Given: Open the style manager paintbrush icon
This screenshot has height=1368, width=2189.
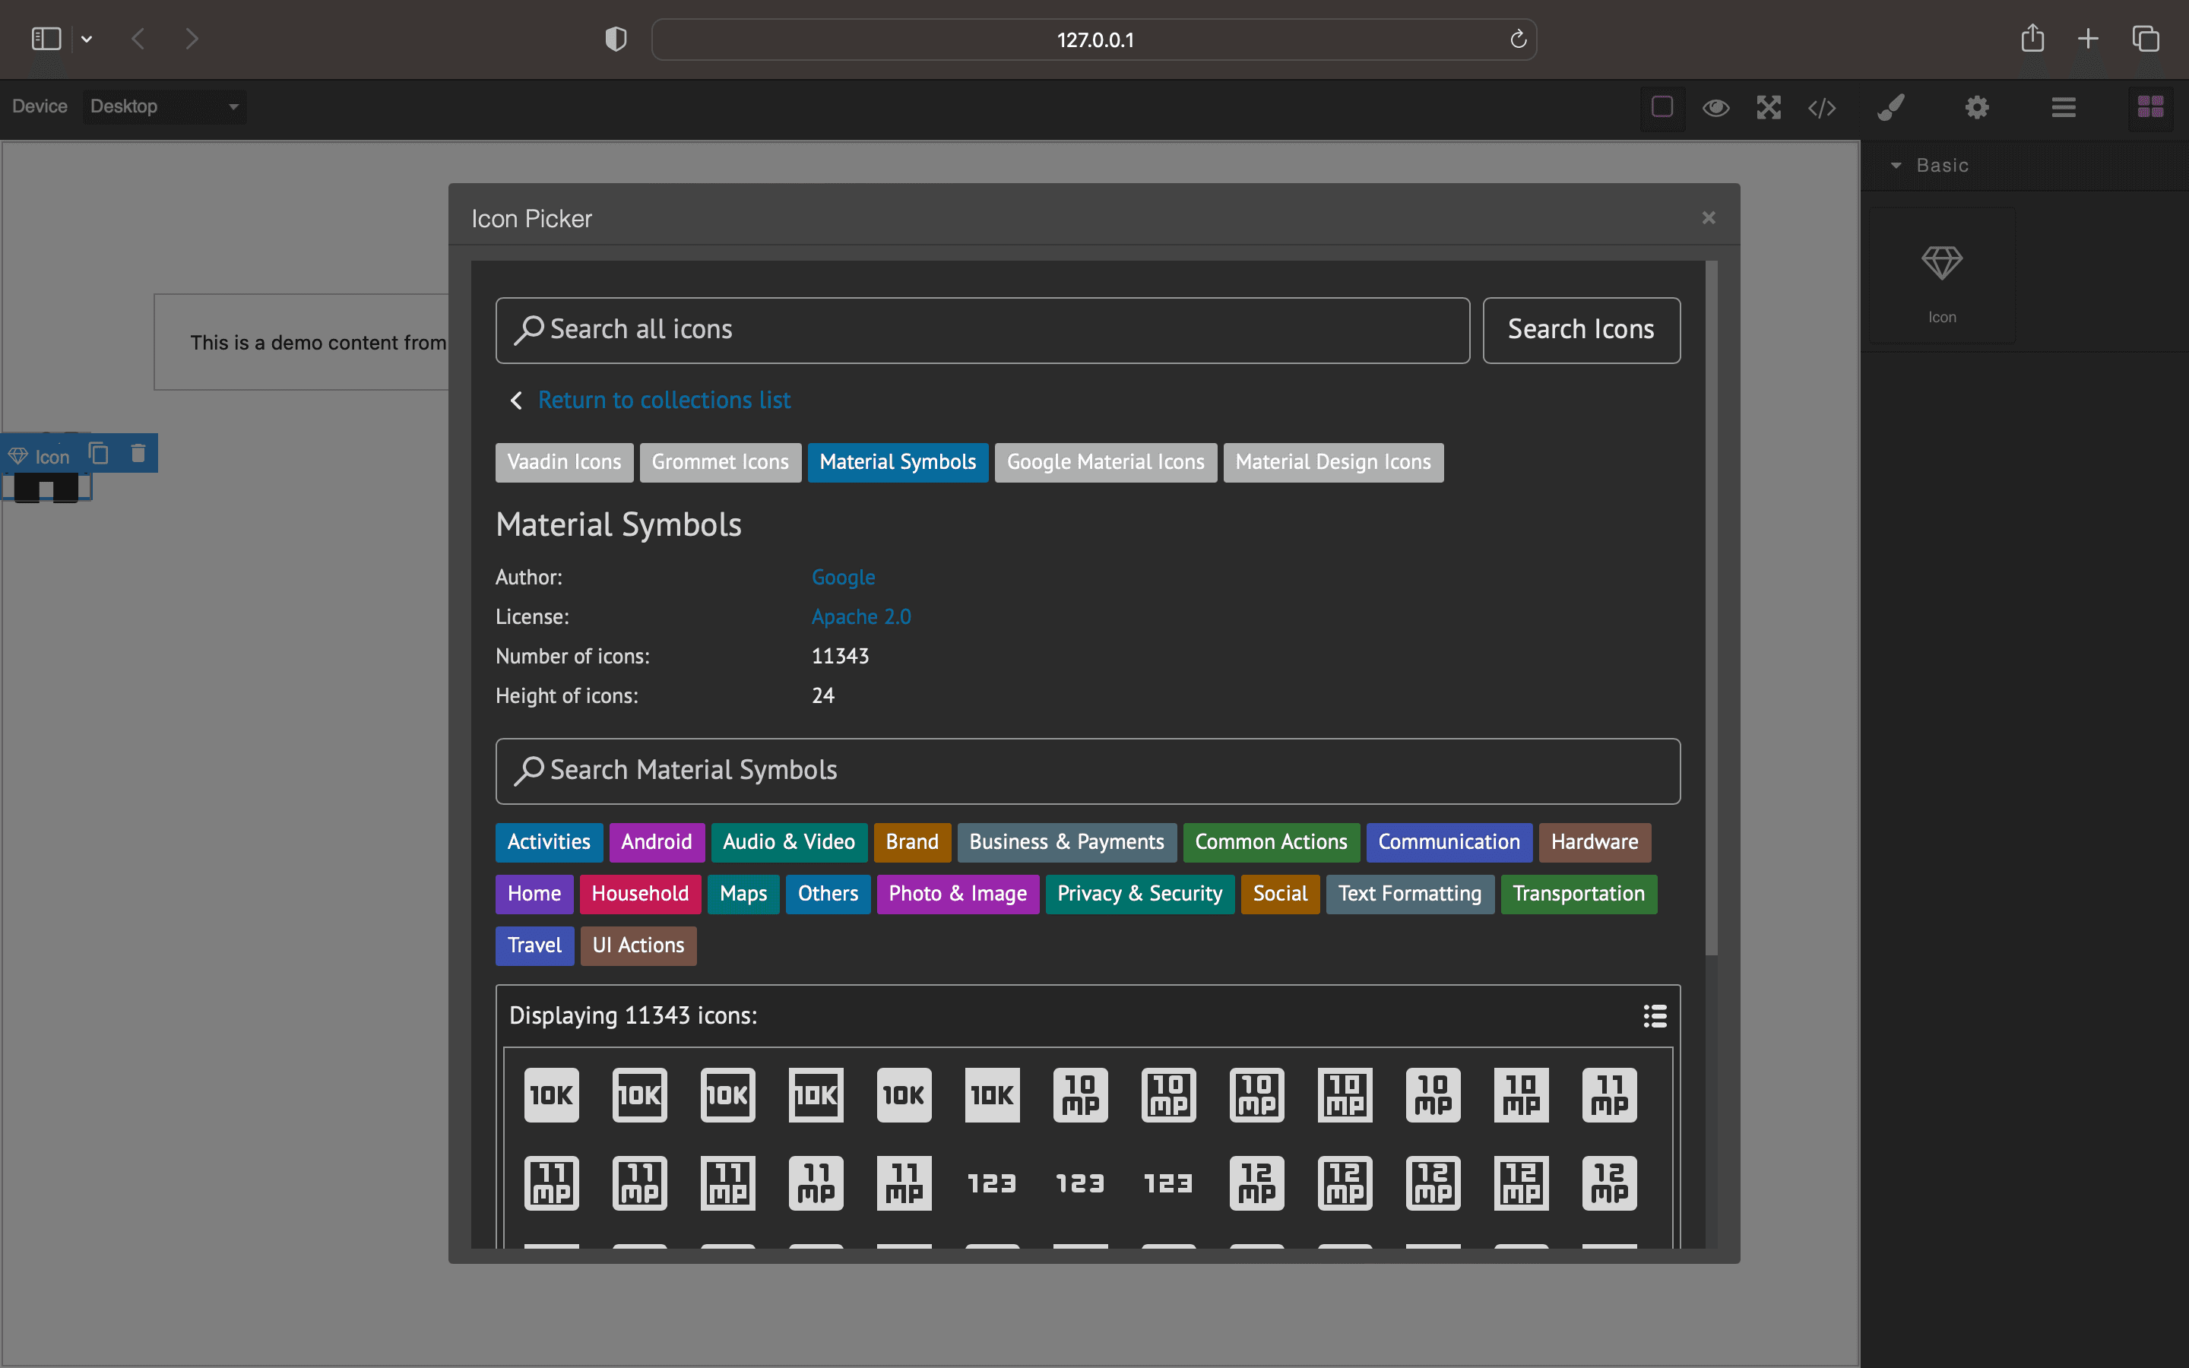Looking at the screenshot, I should pos(1891,108).
